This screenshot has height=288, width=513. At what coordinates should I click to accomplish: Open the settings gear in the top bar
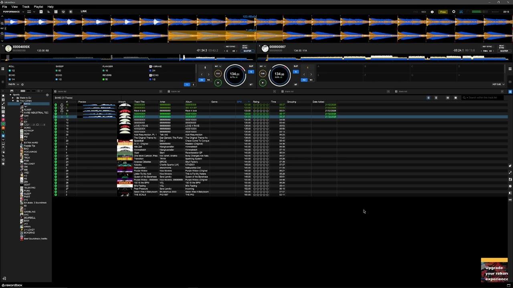pos(454,12)
